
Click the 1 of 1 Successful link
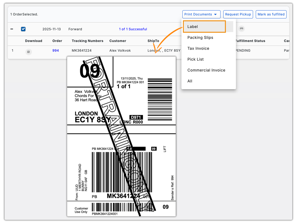(133, 29)
